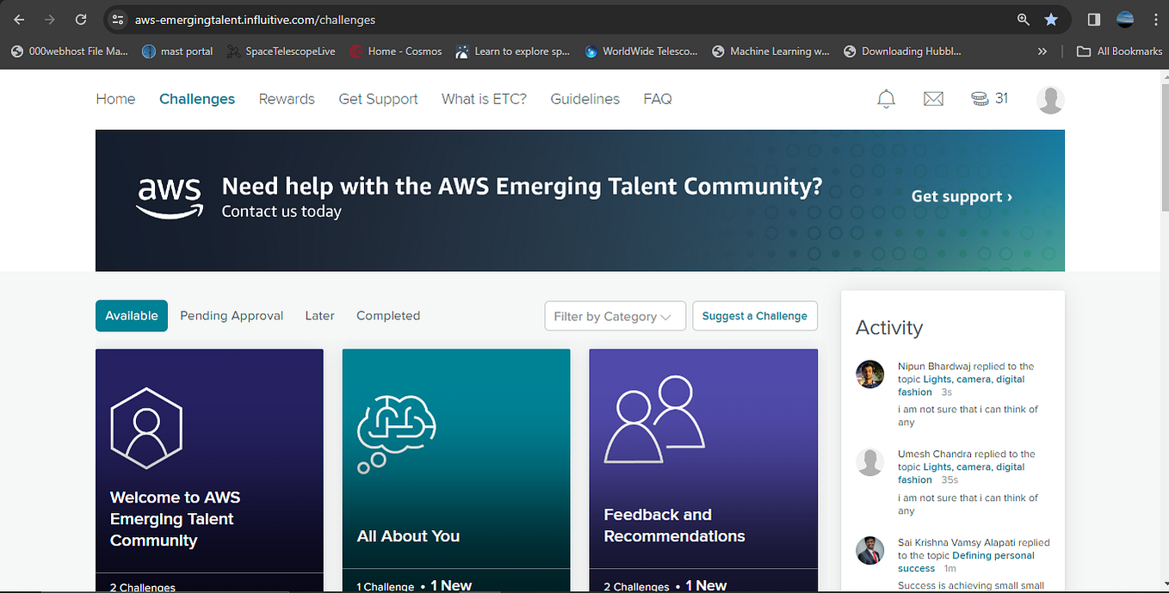Open Sai Krishna Vamsy Alapati's avatar
Screen dimensions: 1169x593
coord(870,551)
